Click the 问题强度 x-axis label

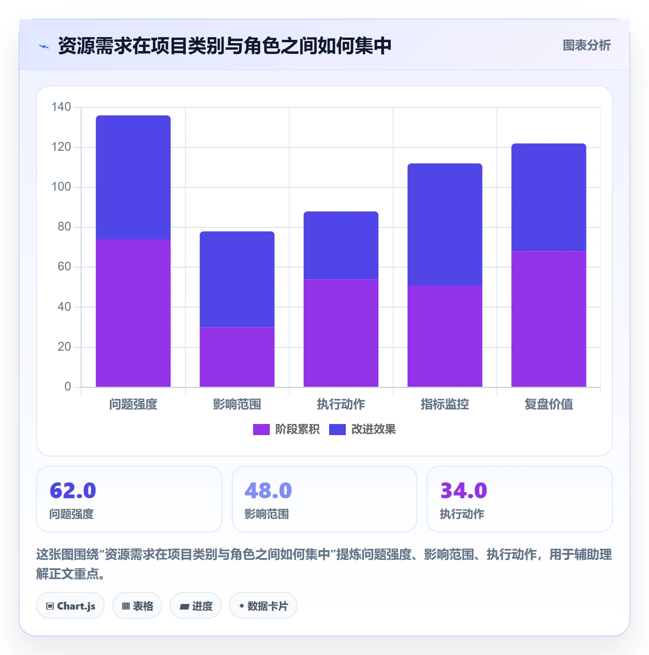(x=133, y=405)
